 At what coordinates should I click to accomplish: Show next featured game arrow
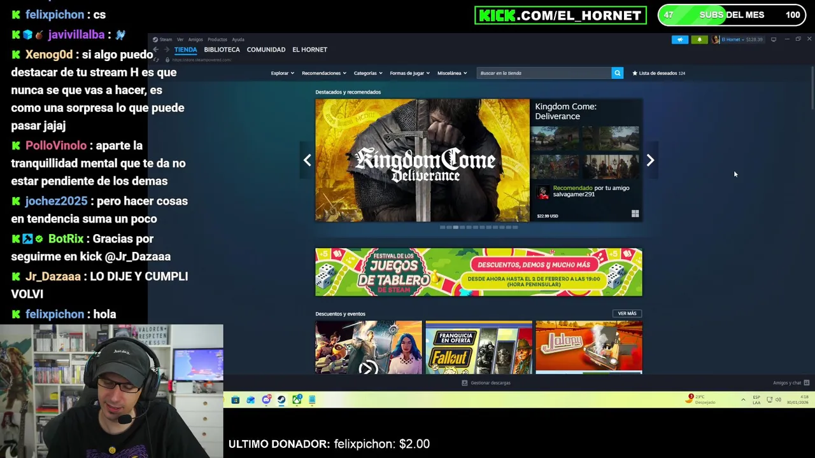(650, 160)
